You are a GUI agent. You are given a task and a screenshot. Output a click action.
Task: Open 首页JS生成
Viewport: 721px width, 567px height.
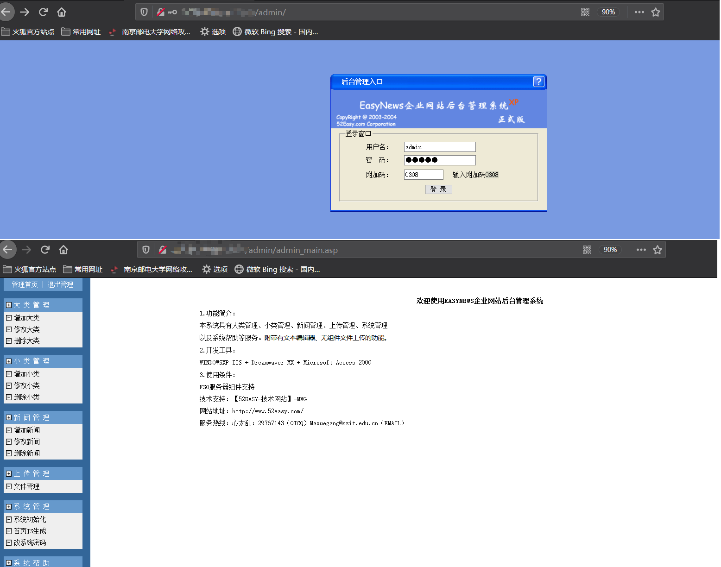click(30, 531)
